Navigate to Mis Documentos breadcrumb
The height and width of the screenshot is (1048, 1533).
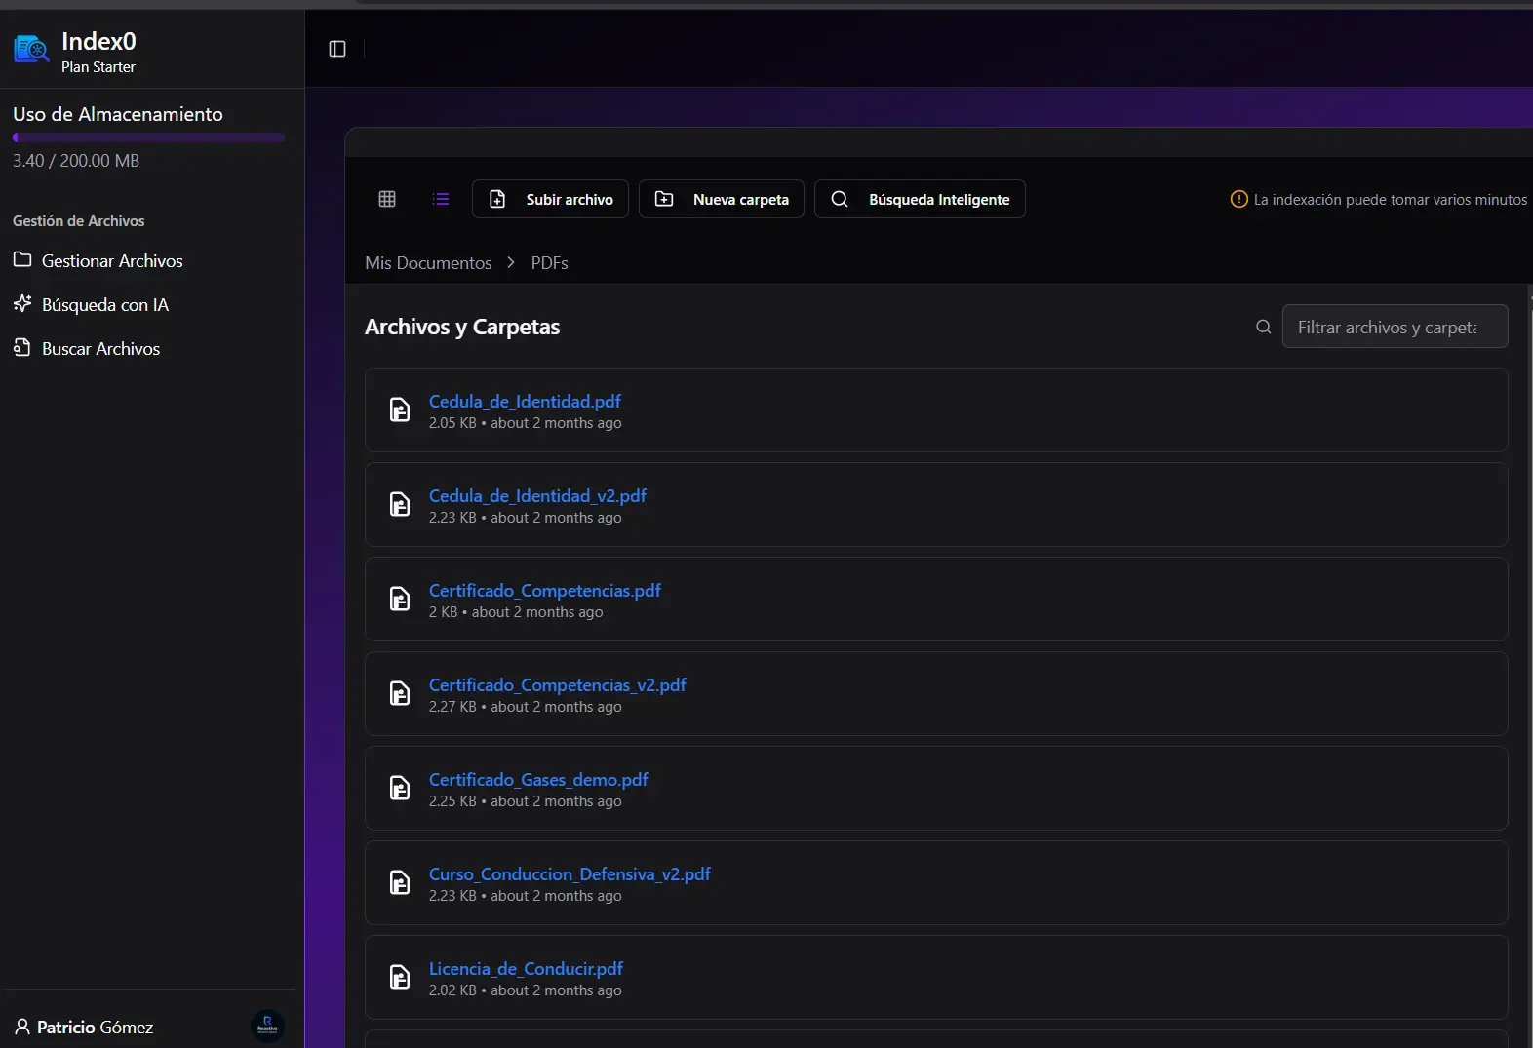pos(428,263)
